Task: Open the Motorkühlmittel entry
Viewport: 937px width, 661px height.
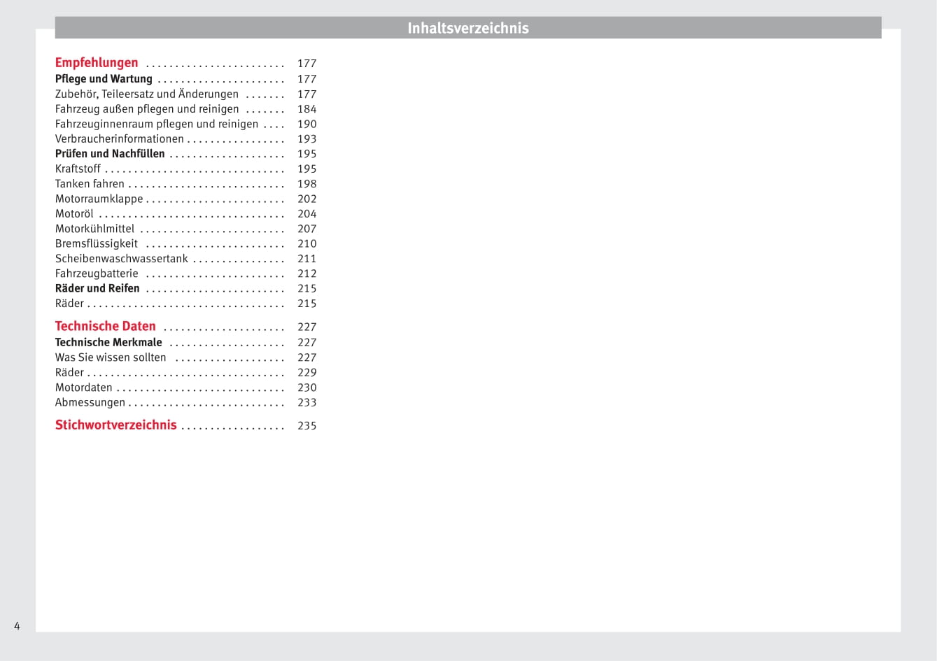Action: 94,229
